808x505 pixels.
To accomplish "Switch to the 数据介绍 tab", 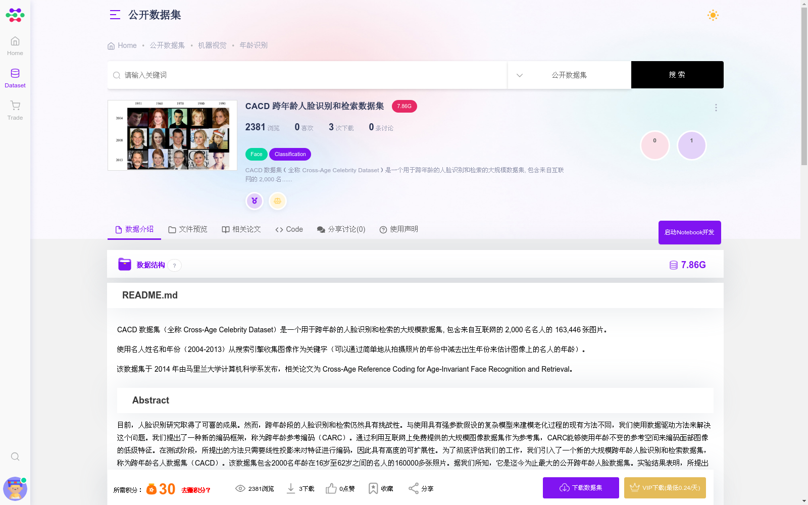I will [x=134, y=229].
